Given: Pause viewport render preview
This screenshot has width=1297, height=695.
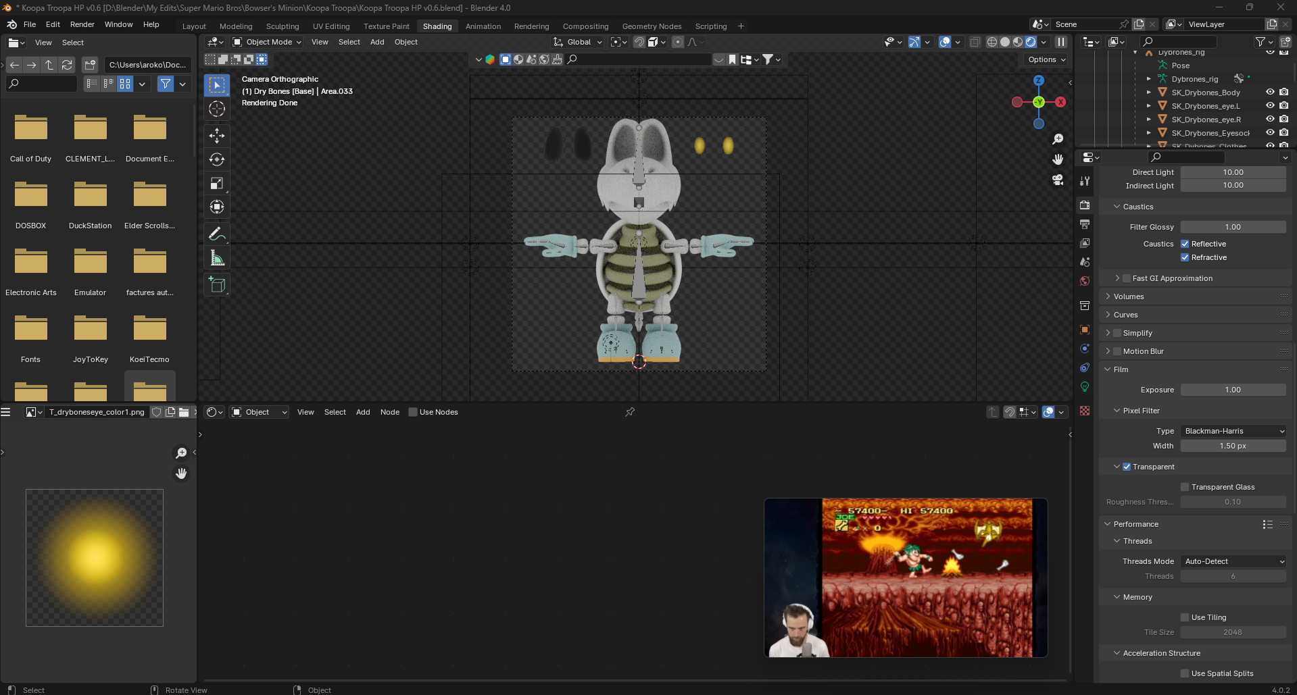Looking at the screenshot, I should pos(1061,42).
